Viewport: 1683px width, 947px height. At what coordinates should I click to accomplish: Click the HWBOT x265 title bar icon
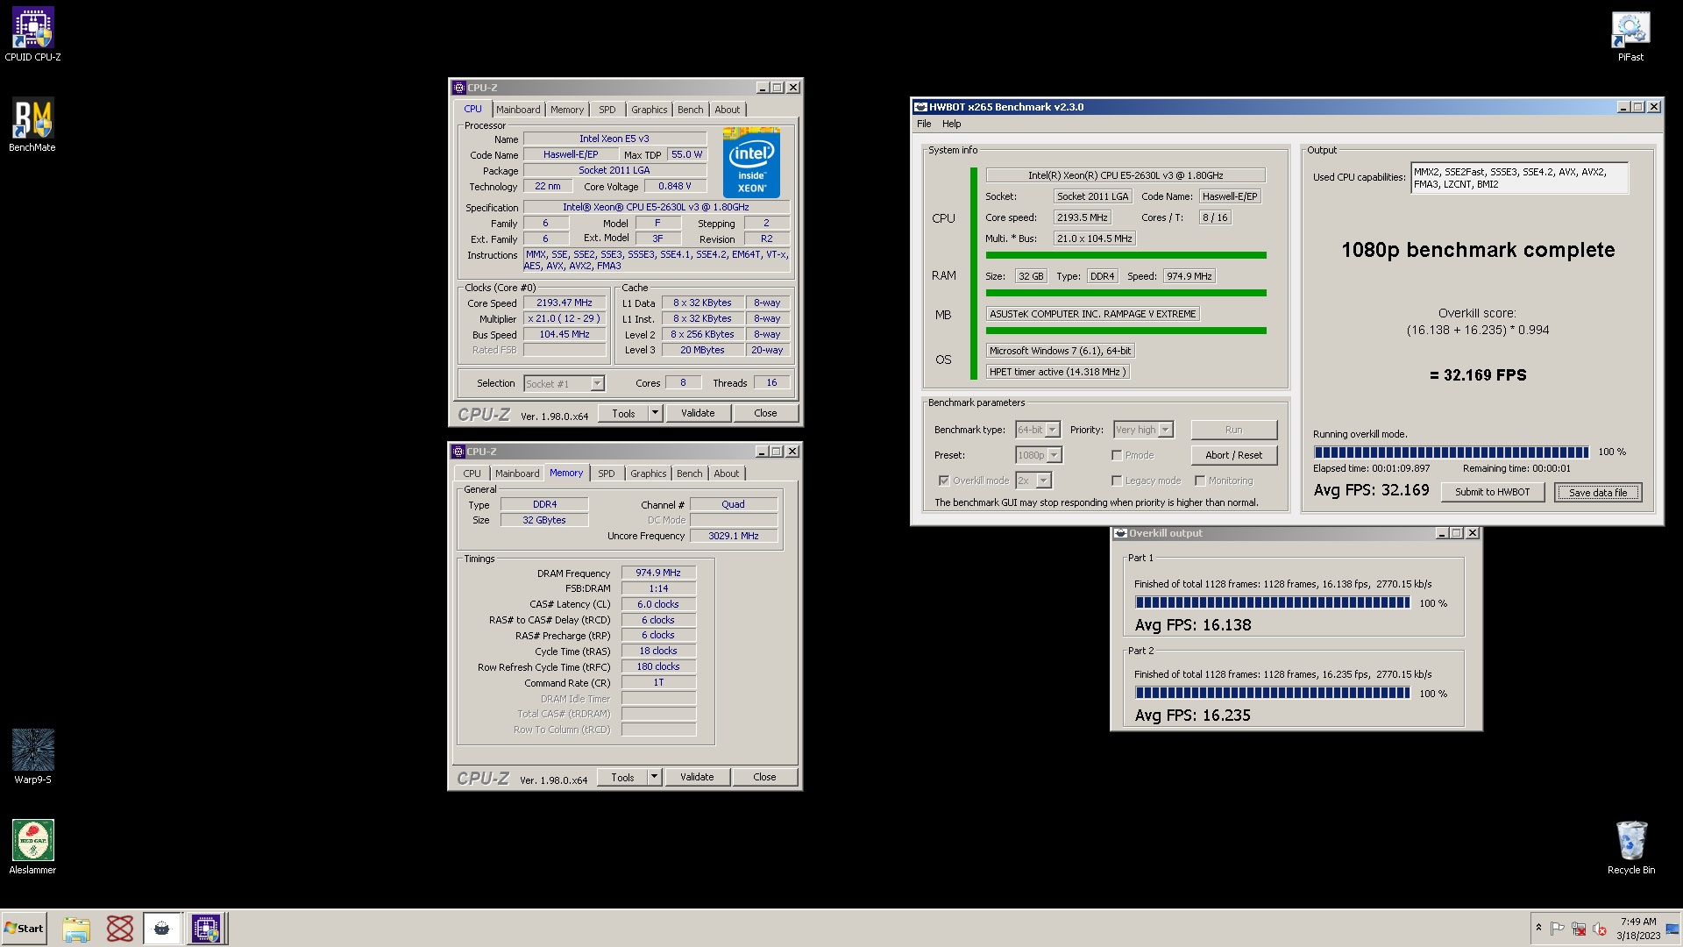point(920,107)
